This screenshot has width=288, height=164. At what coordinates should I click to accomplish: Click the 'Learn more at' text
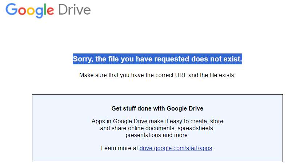120,148
